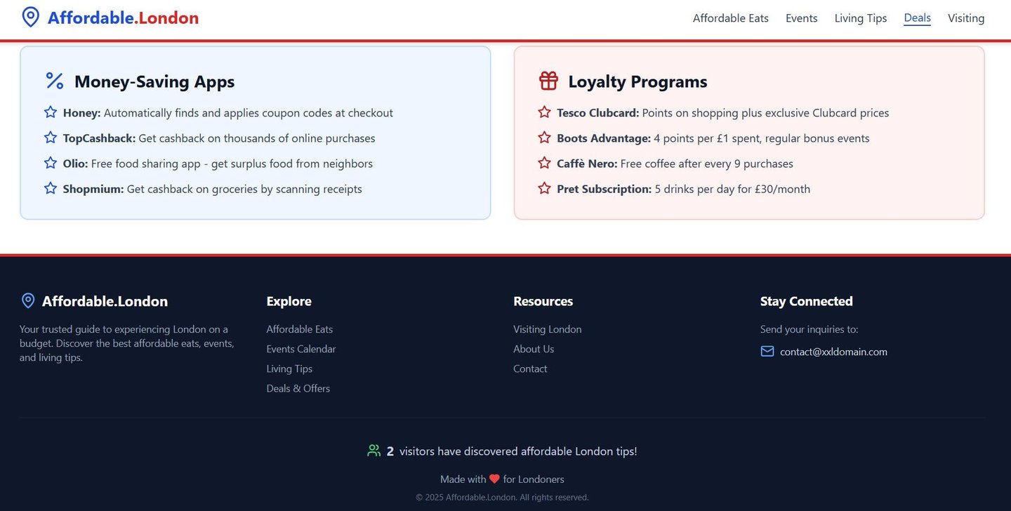Follow the Deals & Offers footer link
Viewport: 1011px width, 511px height.
(298, 388)
